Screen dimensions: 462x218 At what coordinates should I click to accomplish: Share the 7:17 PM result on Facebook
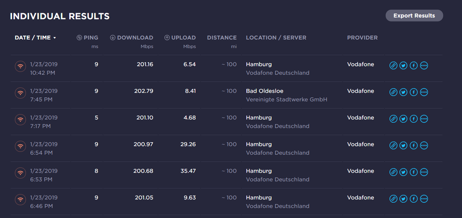click(x=414, y=119)
